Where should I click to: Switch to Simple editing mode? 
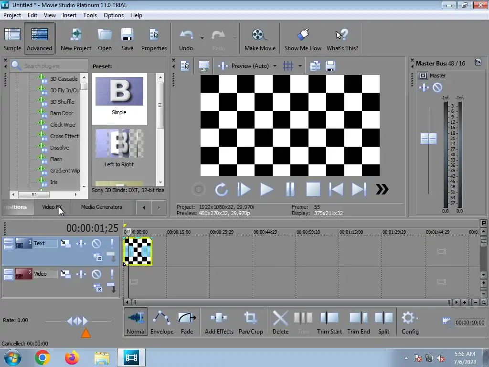tap(12, 39)
